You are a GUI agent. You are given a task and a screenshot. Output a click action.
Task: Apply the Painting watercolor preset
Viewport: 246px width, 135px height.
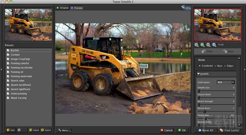21,76
